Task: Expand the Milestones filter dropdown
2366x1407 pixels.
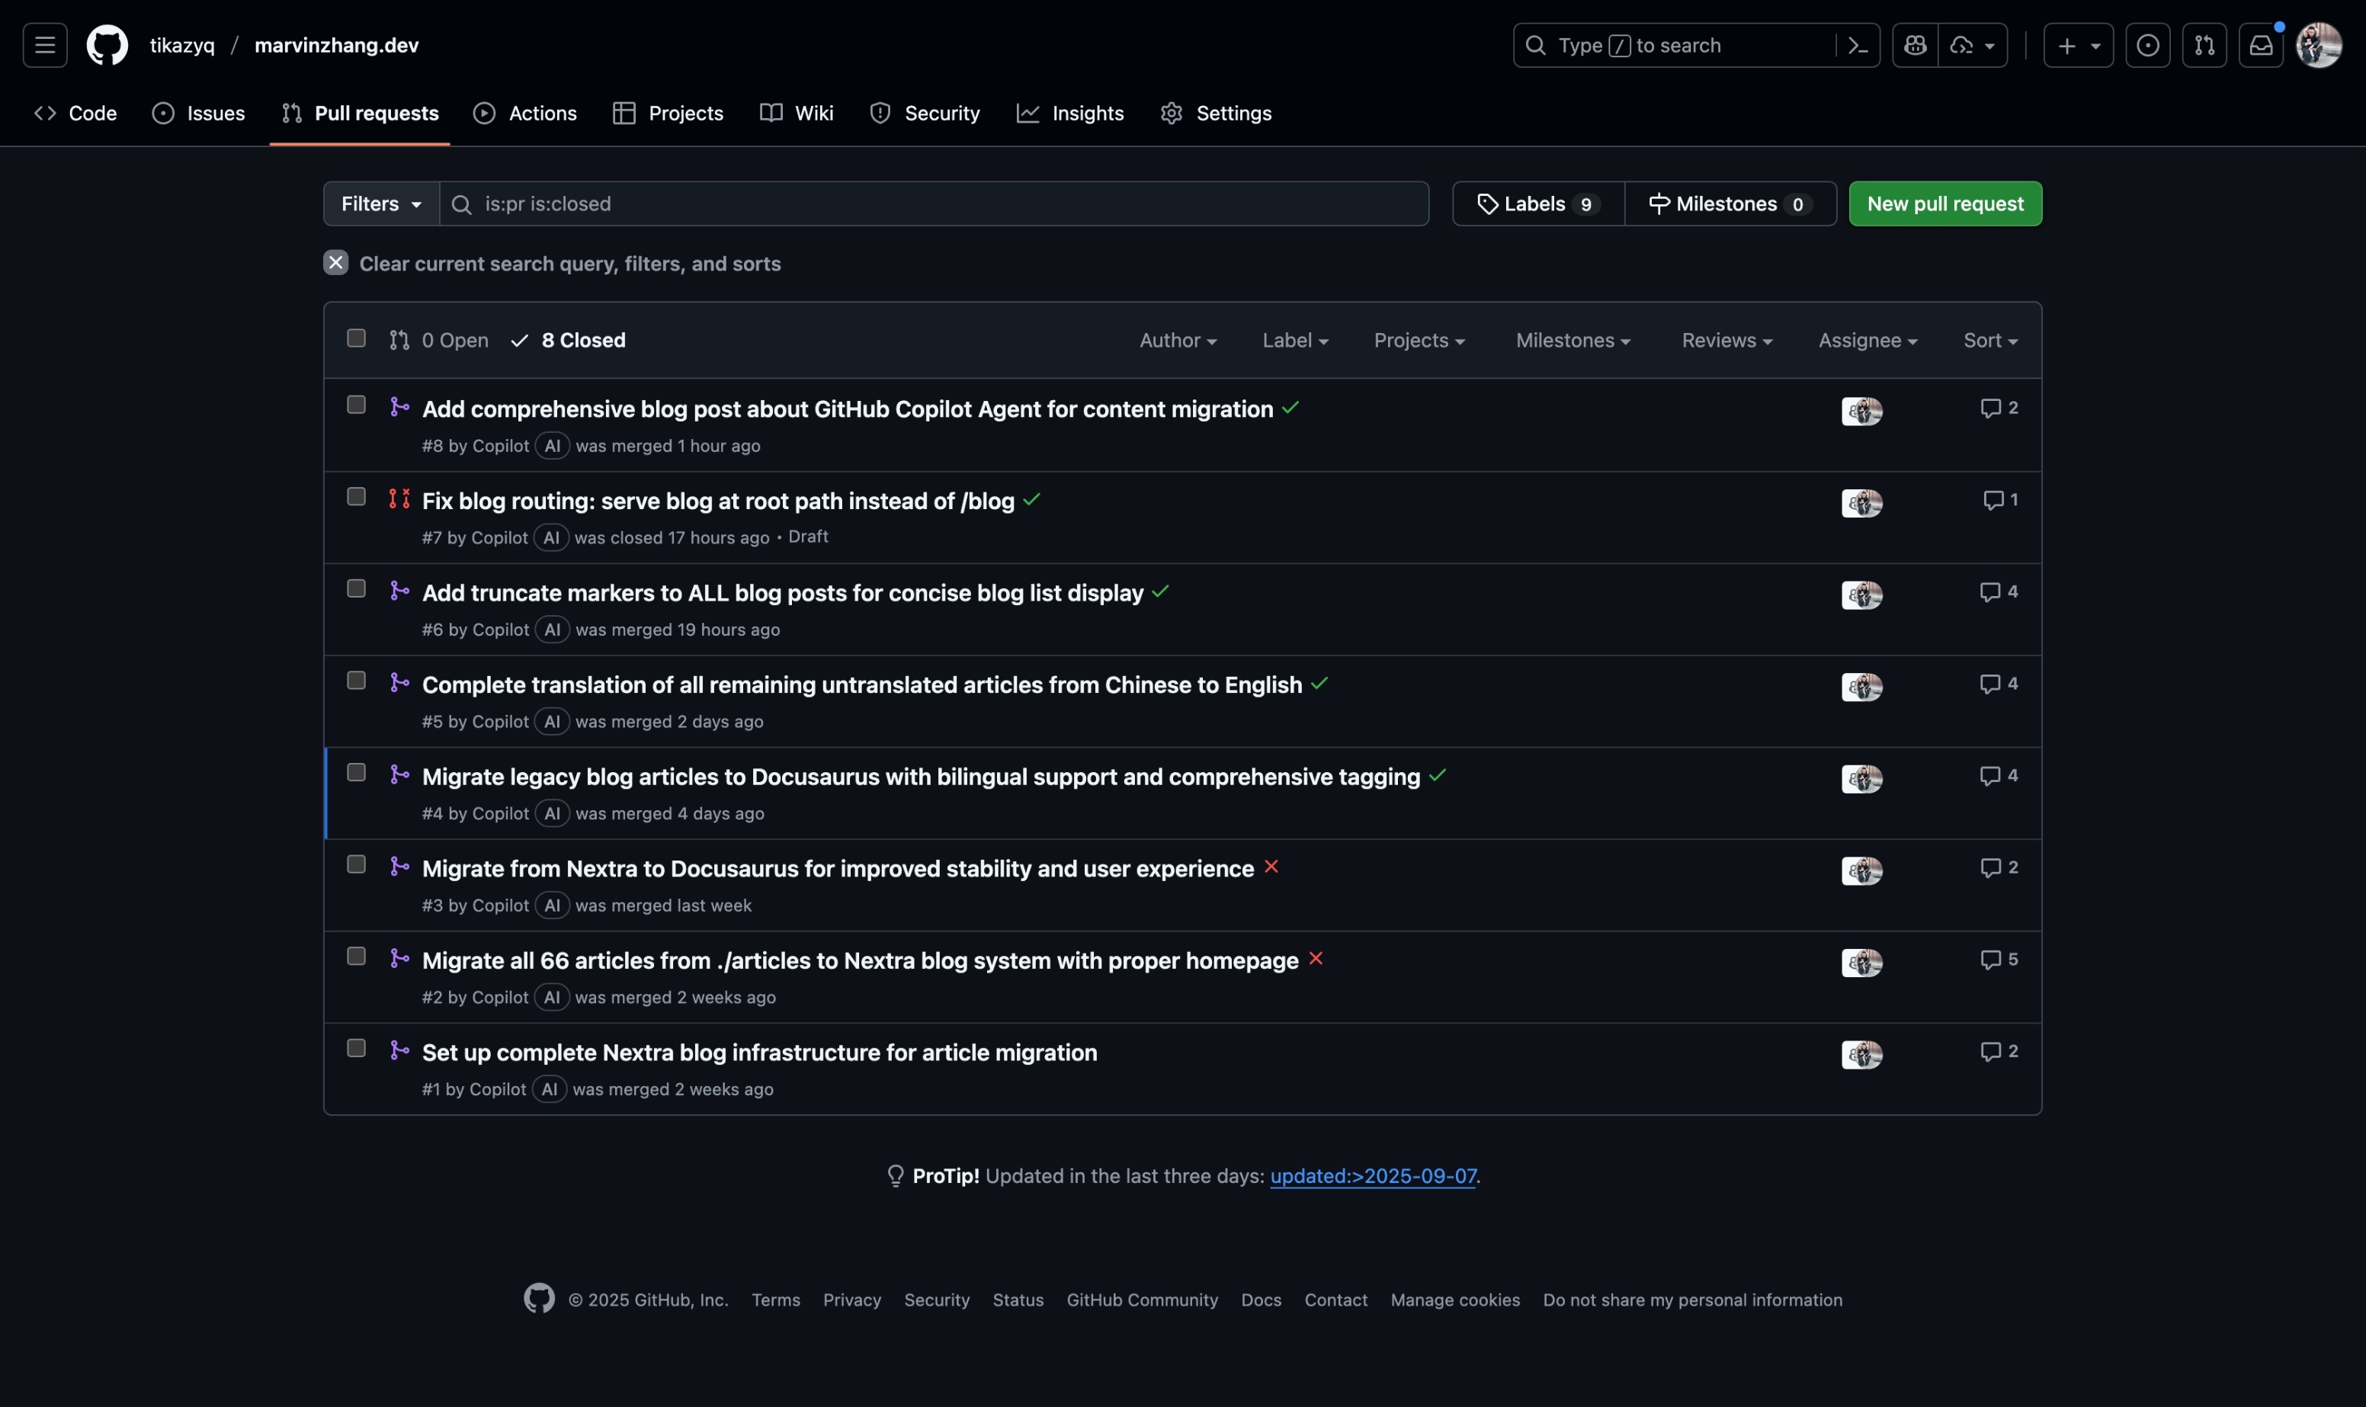Action: (x=1573, y=341)
